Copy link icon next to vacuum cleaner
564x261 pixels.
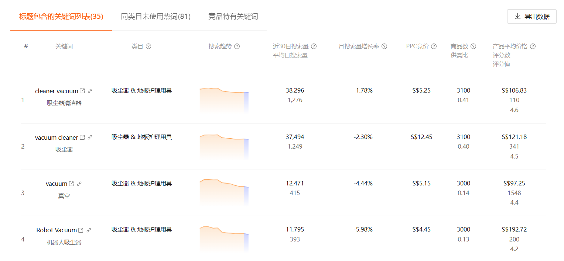tap(90, 137)
